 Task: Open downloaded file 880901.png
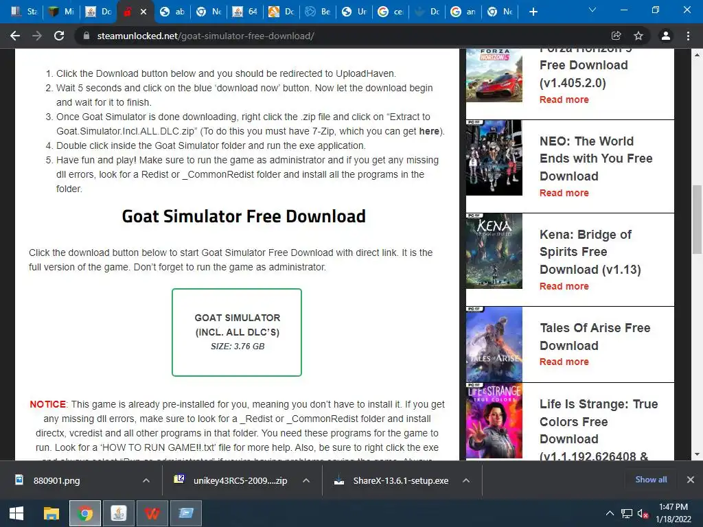point(56,480)
